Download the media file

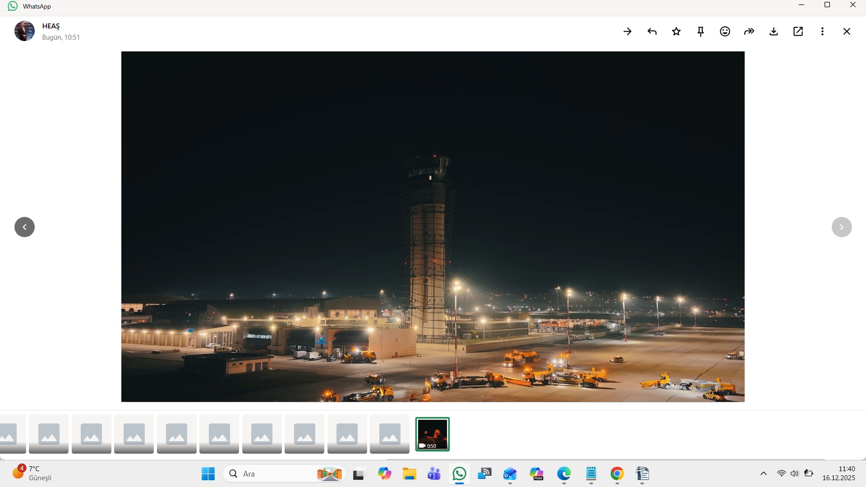774,32
